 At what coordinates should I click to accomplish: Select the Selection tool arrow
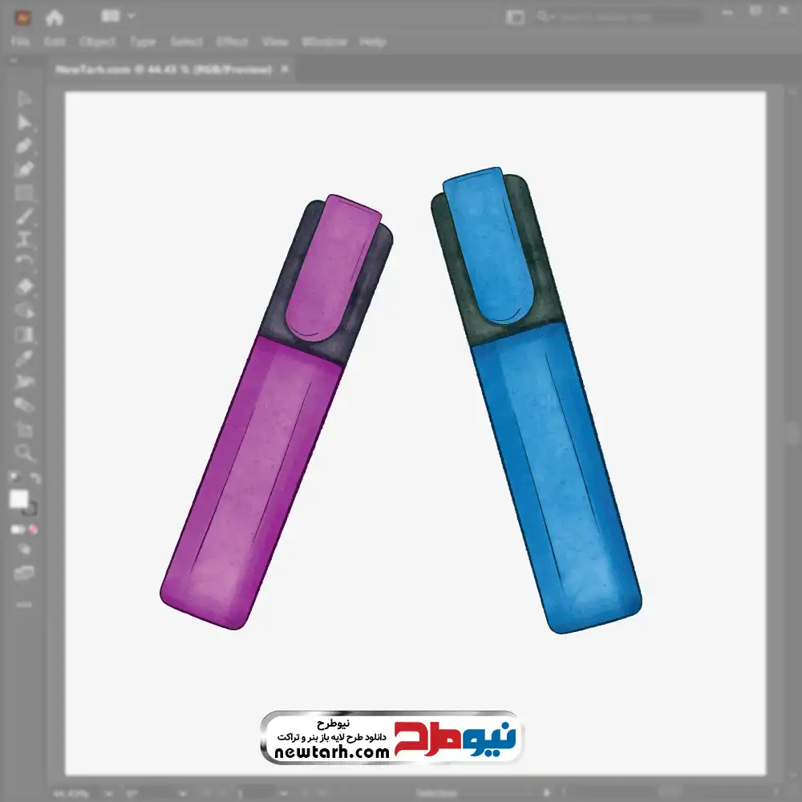pyautogui.click(x=24, y=99)
